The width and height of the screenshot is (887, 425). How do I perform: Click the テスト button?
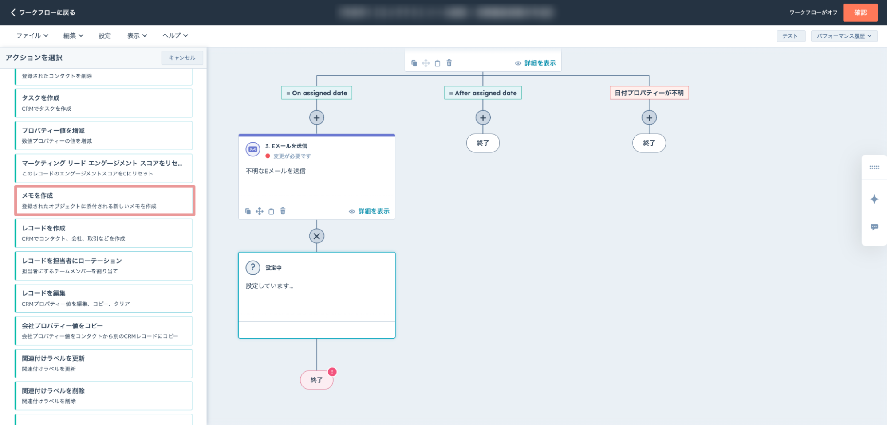tap(791, 36)
